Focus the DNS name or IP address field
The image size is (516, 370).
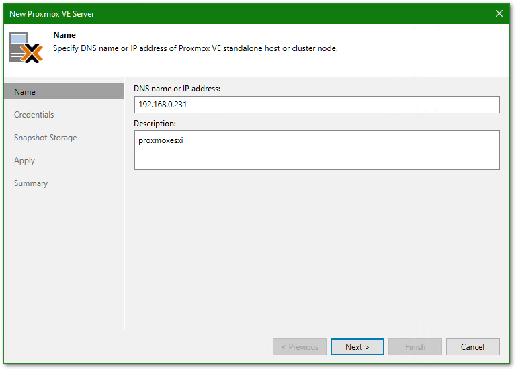point(316,105)
